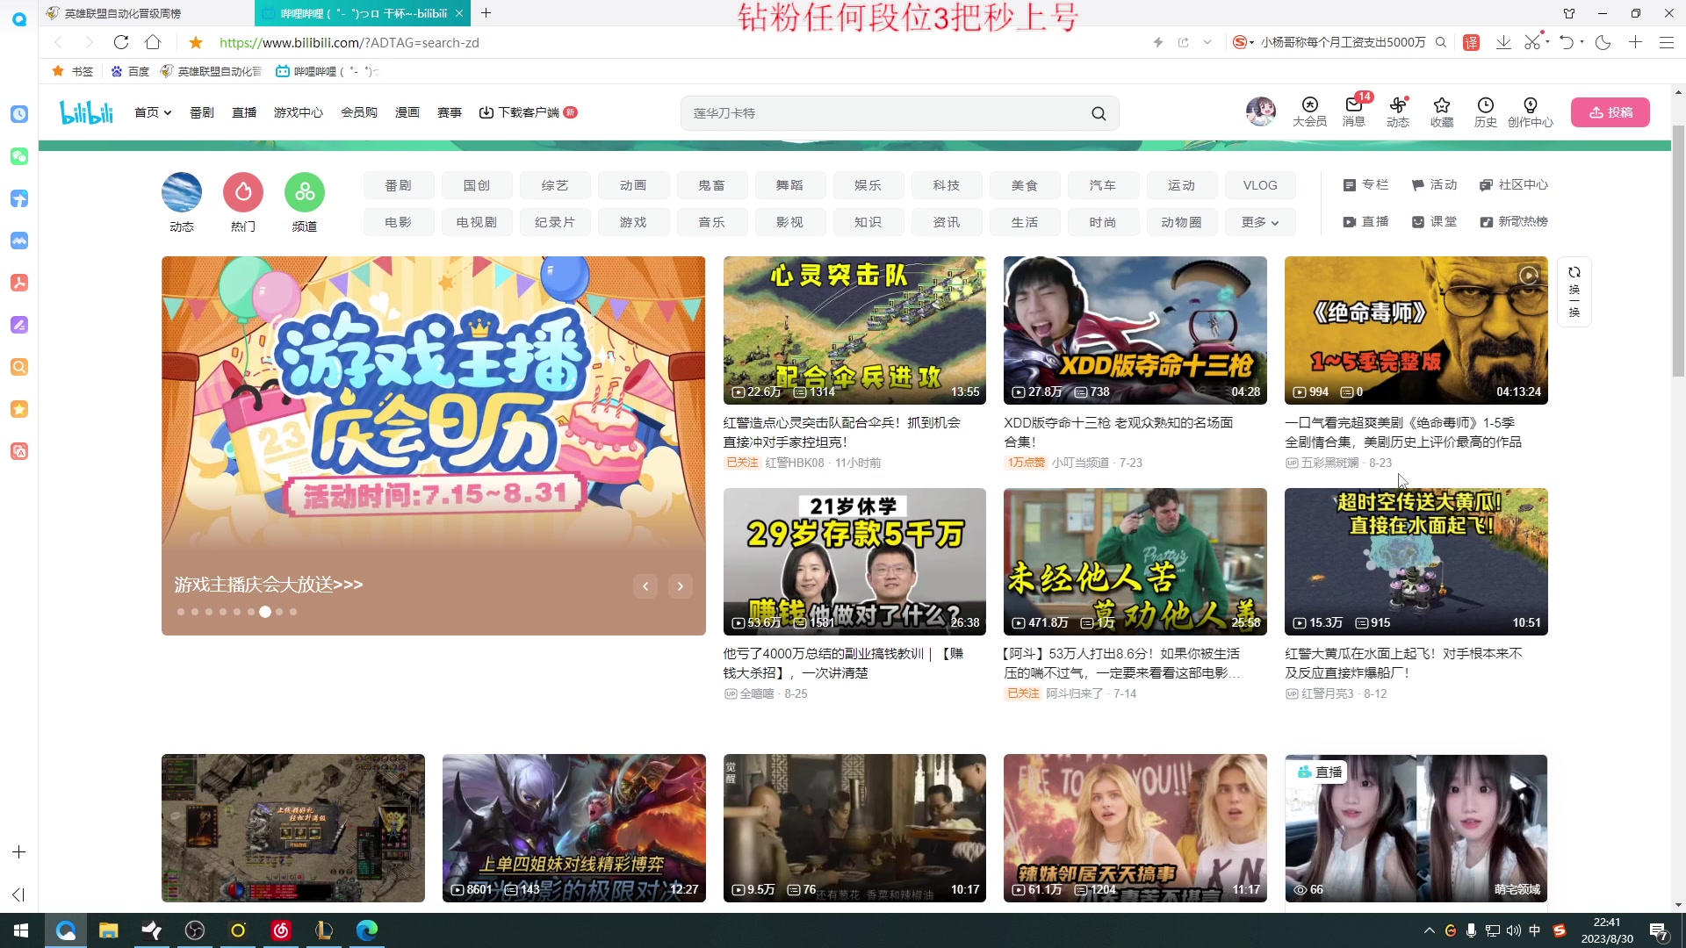Toggle night mode moon icon in browser toolbar
The width and height of the screenshot is (1686, 948).
pyautogui.click(x=1603, y=42)
